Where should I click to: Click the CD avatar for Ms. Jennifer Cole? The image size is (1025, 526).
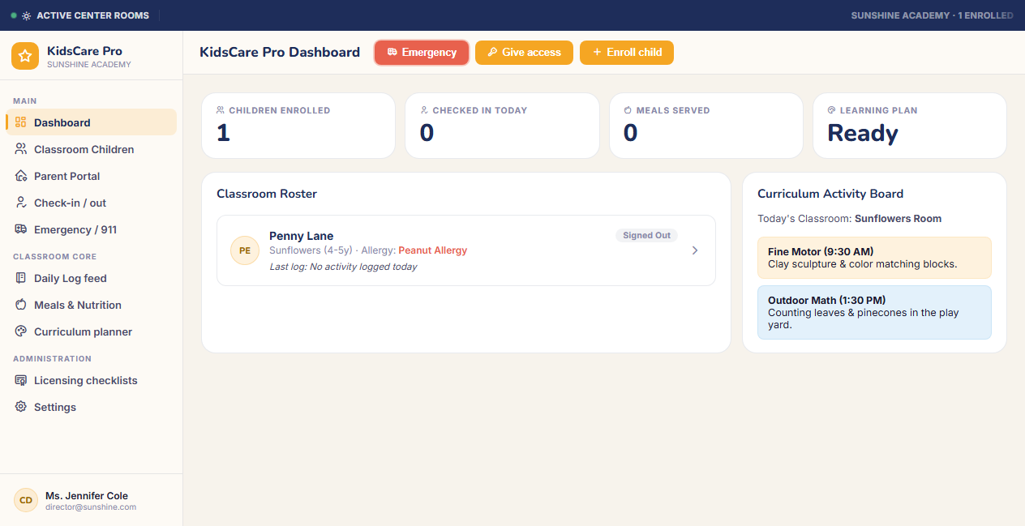pos(26,500)
